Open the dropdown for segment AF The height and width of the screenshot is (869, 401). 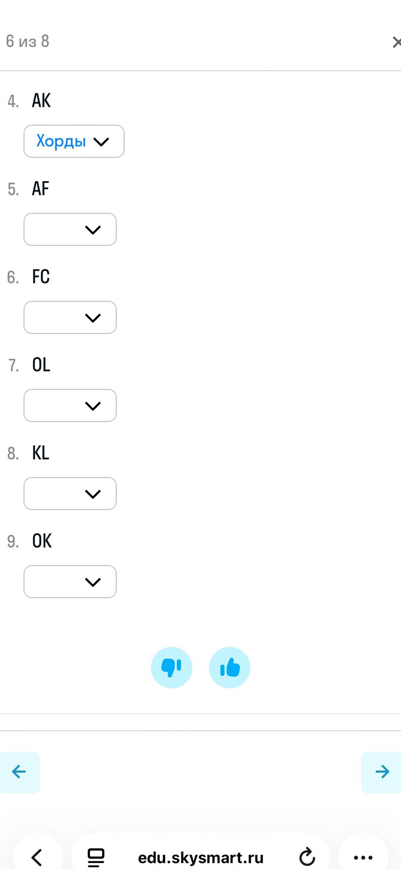(70, 229)
